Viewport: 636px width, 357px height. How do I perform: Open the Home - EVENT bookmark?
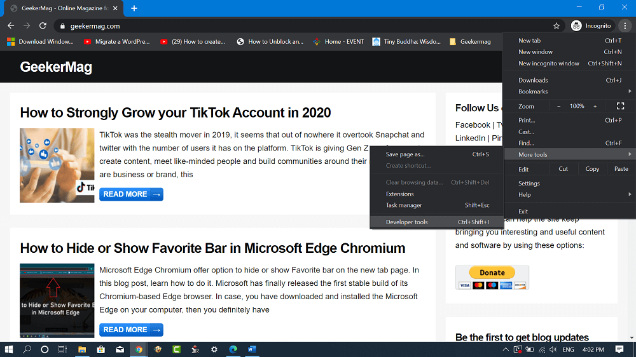(x=339, y=42)
